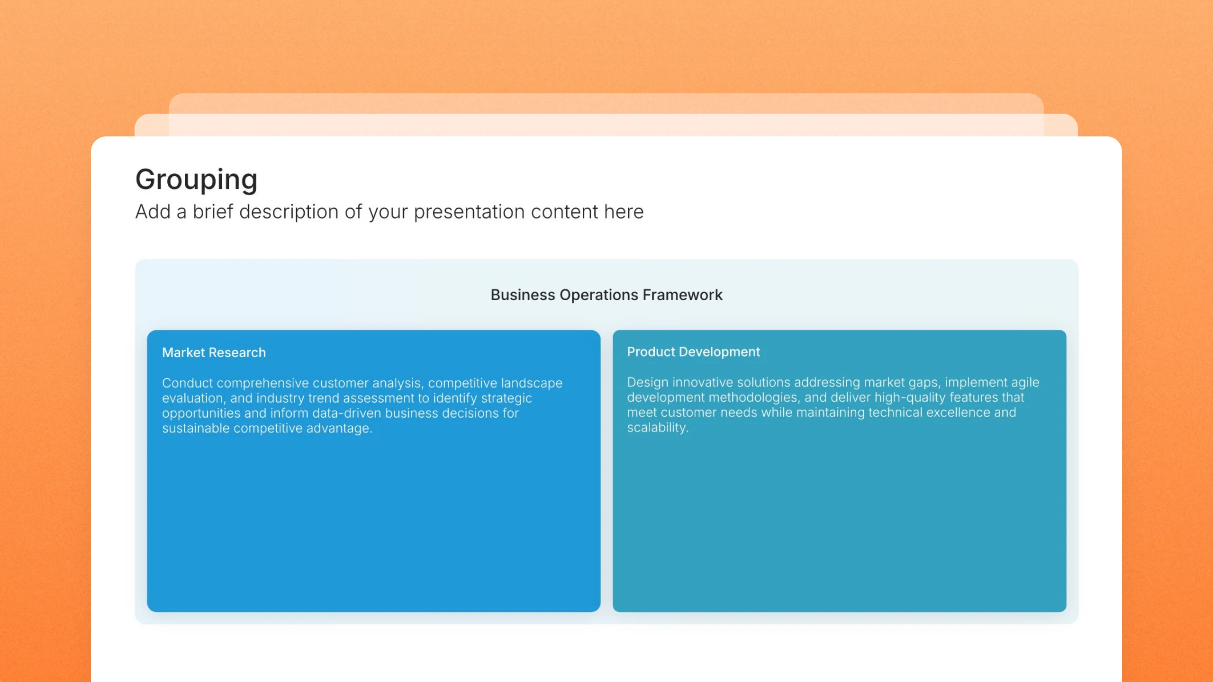
Task: Select the Market Research description paragraph
Action: coord(362,405)
